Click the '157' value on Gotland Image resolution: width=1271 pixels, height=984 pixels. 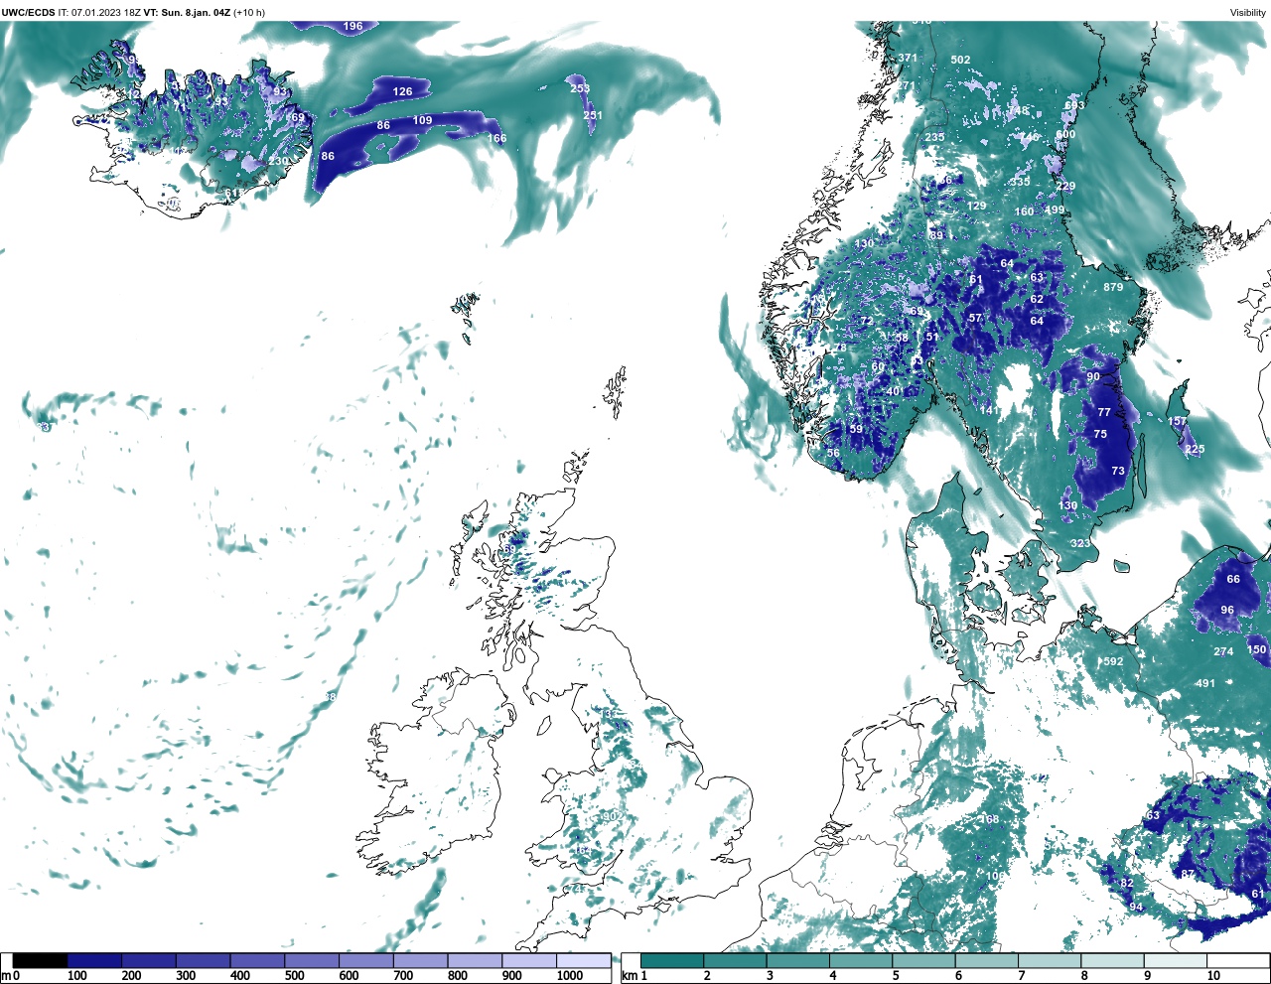pos(1177,421)
